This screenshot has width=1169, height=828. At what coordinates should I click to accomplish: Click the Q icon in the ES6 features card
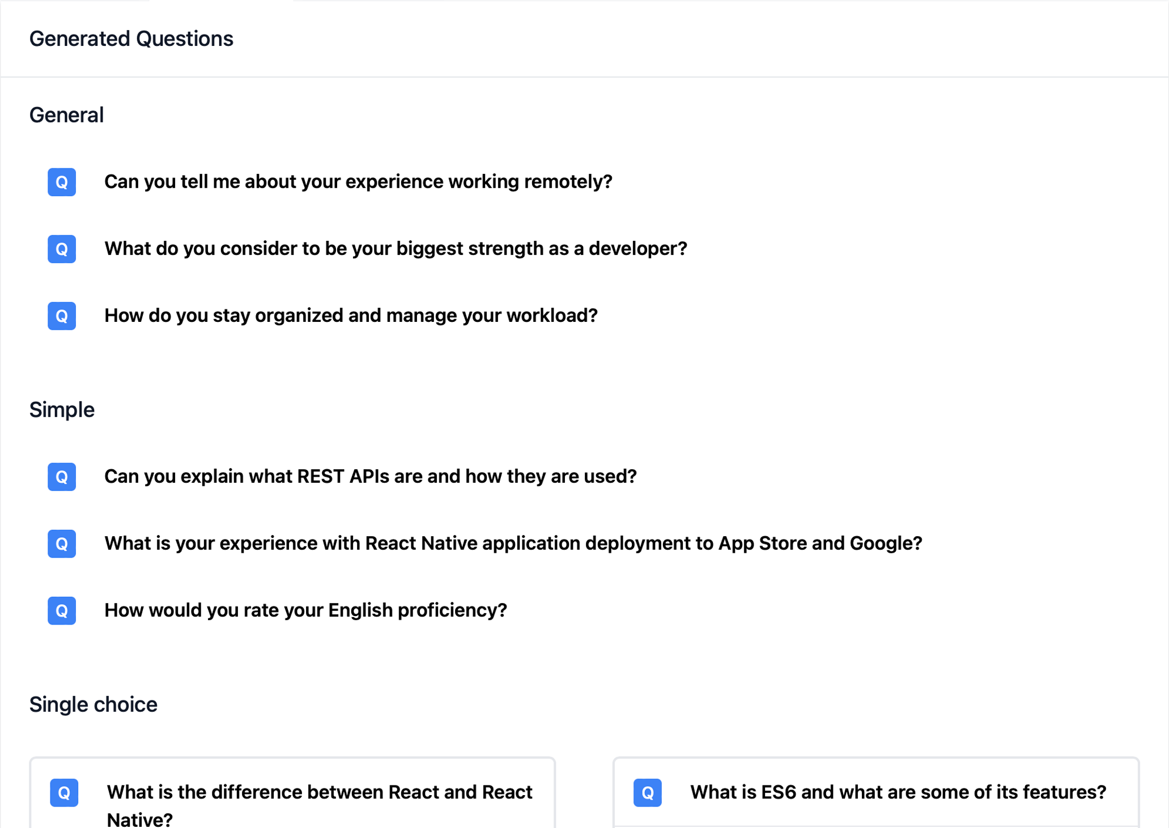pos(648,792)
